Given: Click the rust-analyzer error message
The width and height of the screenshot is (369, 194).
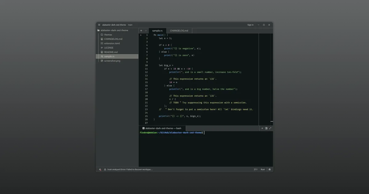Looking at the screenshot, I should [130, 169].
